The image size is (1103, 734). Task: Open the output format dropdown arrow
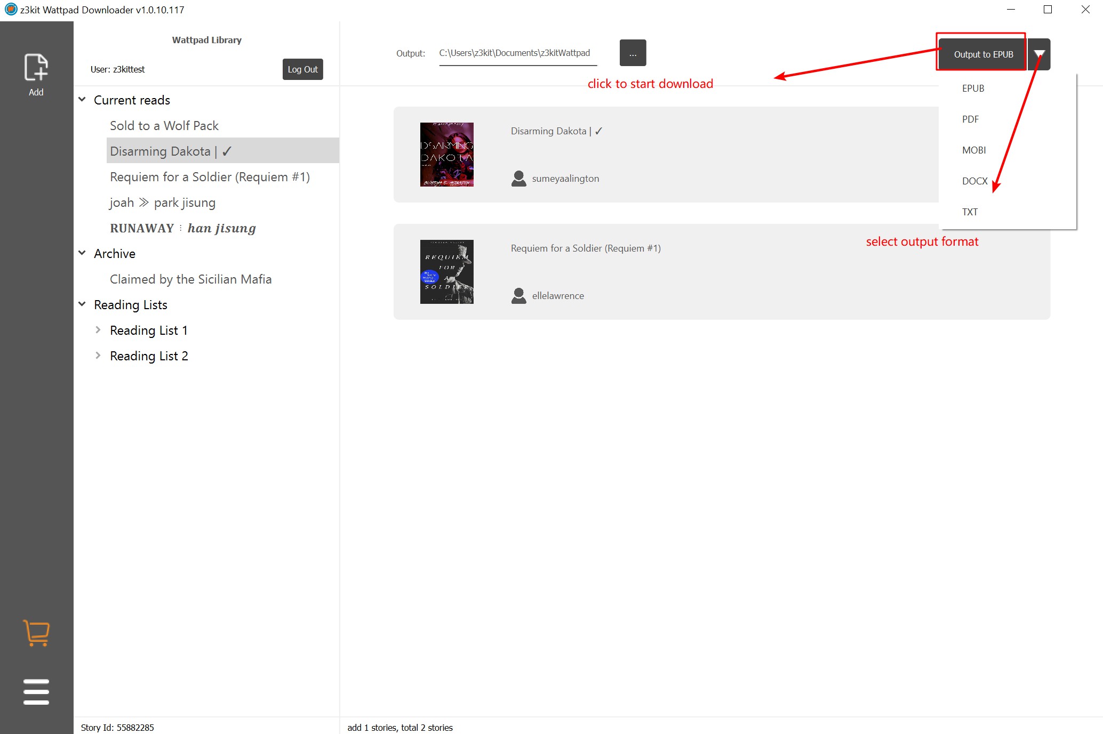click(x=1039, y=54)
